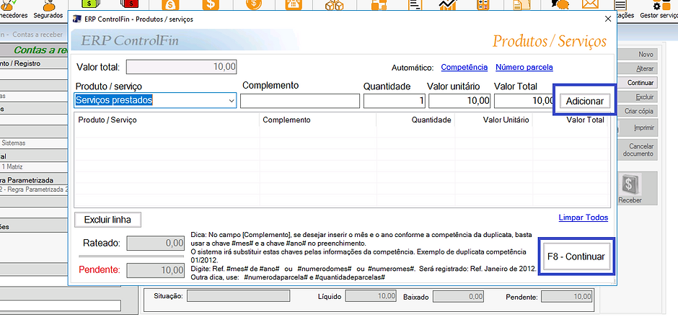This screenshot has width=678, height=317.
Task: Click the Excluir linha button
Action: (107, 220)
